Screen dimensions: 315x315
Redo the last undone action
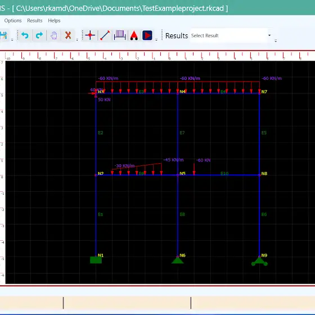(39, 35)
